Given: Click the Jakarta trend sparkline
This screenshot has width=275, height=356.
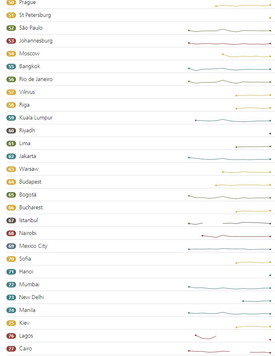Looking at the screenshot, I should [229, 159].
